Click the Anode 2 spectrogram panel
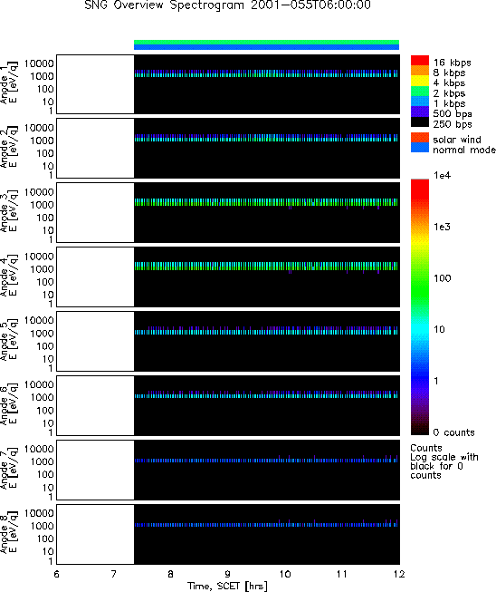The height and width of the screenshot is (592, 496). point(228,149)
